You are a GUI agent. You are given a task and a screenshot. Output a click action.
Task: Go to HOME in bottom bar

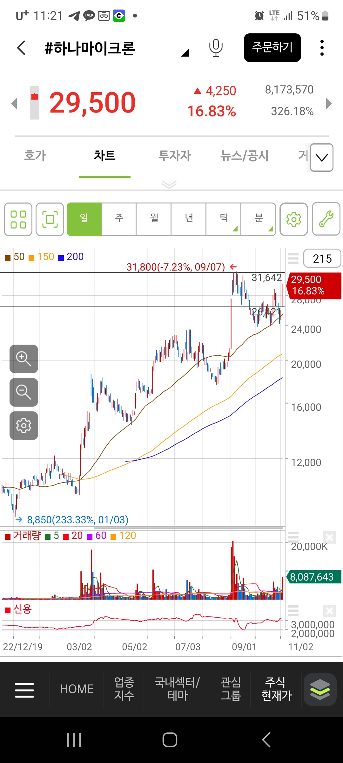pos(77,689)
